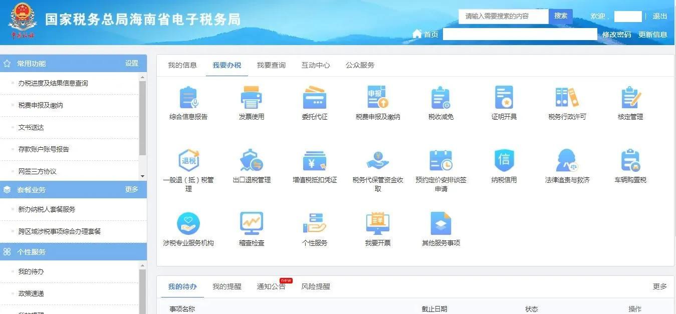
Task: Click scroll up arrow in 常用功能 list
Action: pos(143,77)
